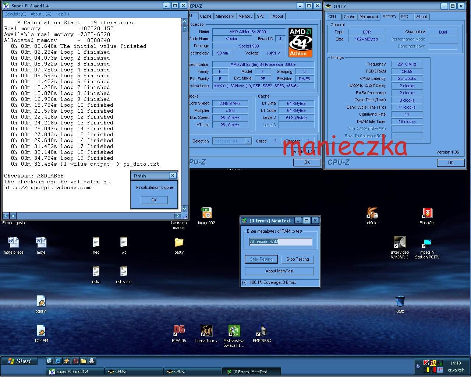Click the 2.5 clocks CAS# Latency value
Screen dimensions: 471x377
coord(407,78)
